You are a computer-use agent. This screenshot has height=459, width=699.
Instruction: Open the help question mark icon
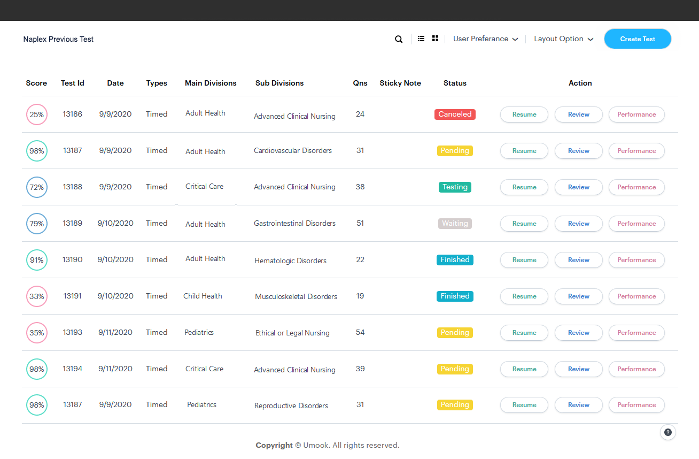[x=668, y=432]
